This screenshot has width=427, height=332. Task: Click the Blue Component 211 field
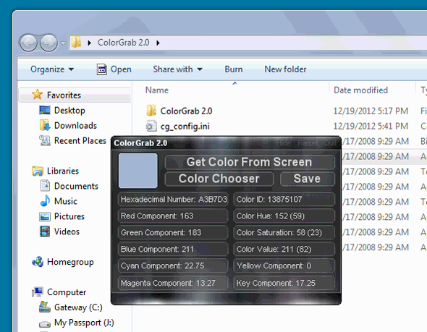(x=173, y=250)
